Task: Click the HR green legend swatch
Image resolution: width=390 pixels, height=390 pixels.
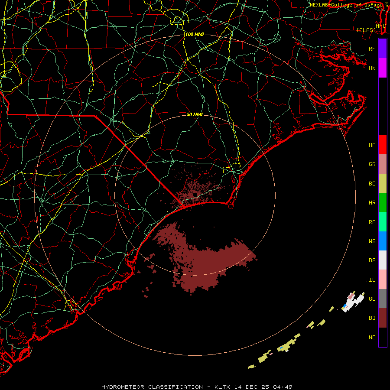Action: [383, 203]
